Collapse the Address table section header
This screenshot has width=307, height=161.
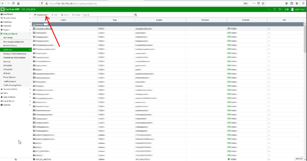click(35, 24)
